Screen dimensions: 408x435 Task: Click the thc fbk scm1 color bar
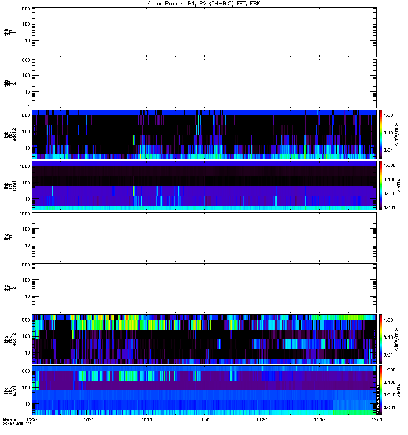pos(381,390)
